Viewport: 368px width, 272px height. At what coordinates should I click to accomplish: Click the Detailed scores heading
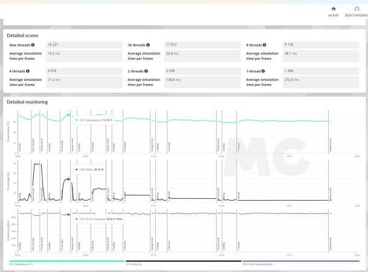(22, 34)
